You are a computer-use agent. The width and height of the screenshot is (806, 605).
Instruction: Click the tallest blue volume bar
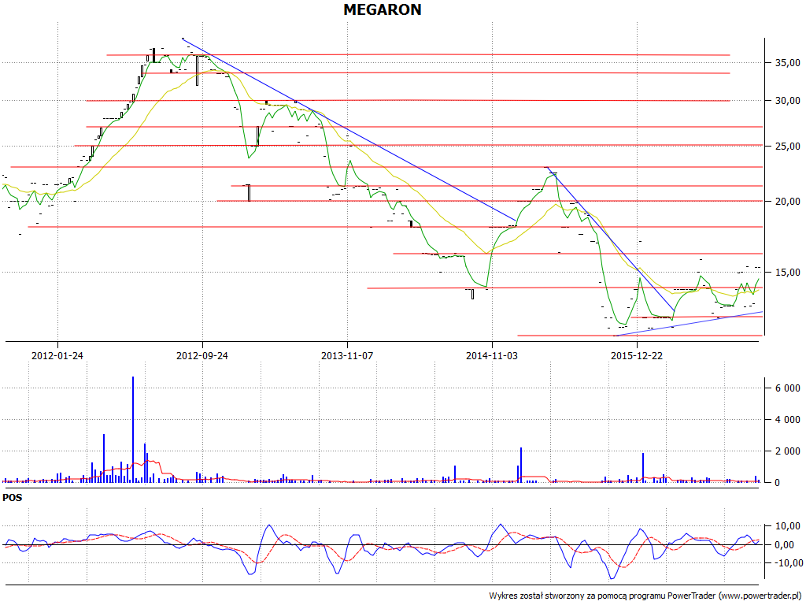tap(133, 429)
